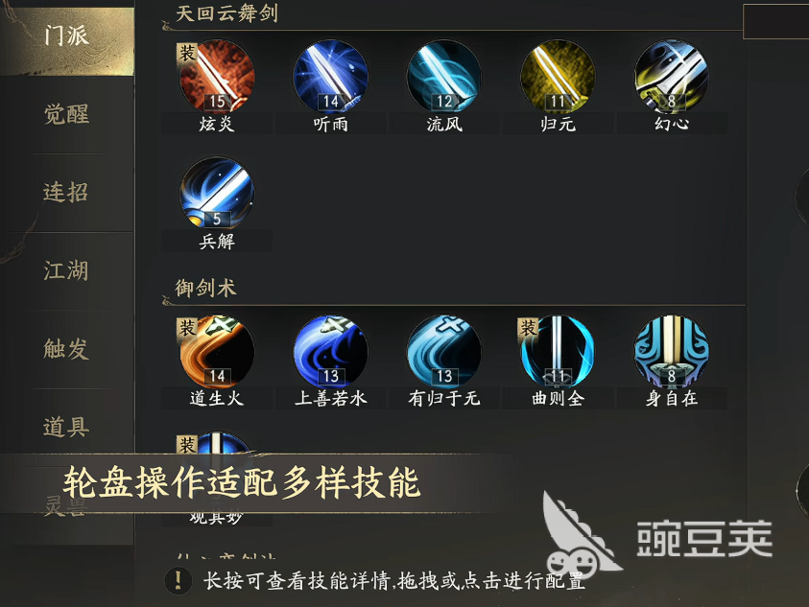The width and height of the screenshot is (809, 607).
Task: Pick the 归元 yellow skill icon
Action: pyautogui.click(x=558, y=77)
